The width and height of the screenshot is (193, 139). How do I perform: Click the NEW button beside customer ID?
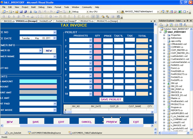coord(49,51)
